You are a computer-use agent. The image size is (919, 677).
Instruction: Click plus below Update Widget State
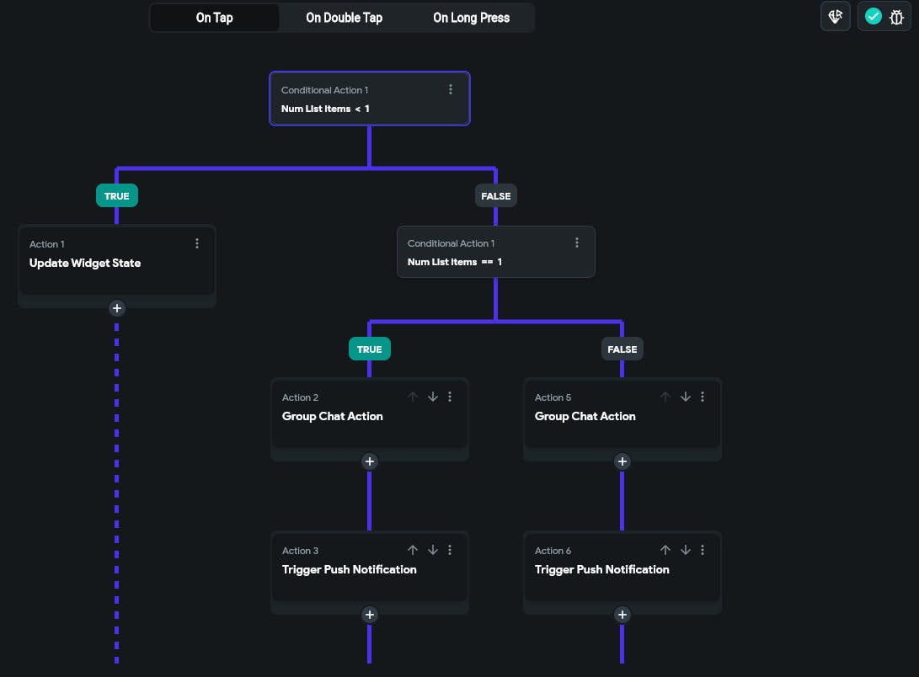click(117, 308)
